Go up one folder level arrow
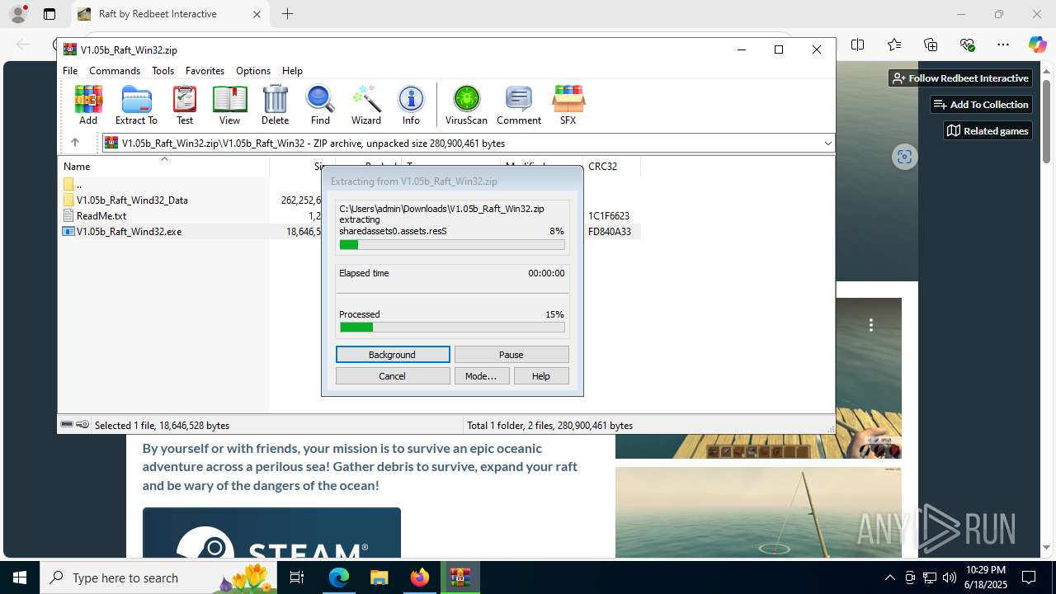Image resolution: width=1056 pixels, height=594 pixels. tap(74, 143)
